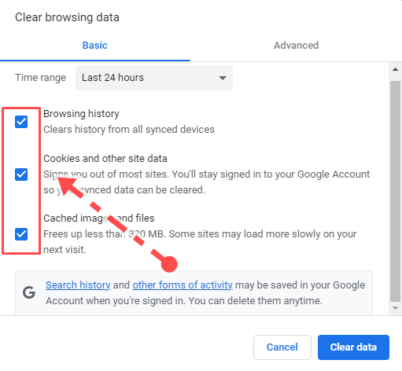Click the scrollbar up arrow

395,69
